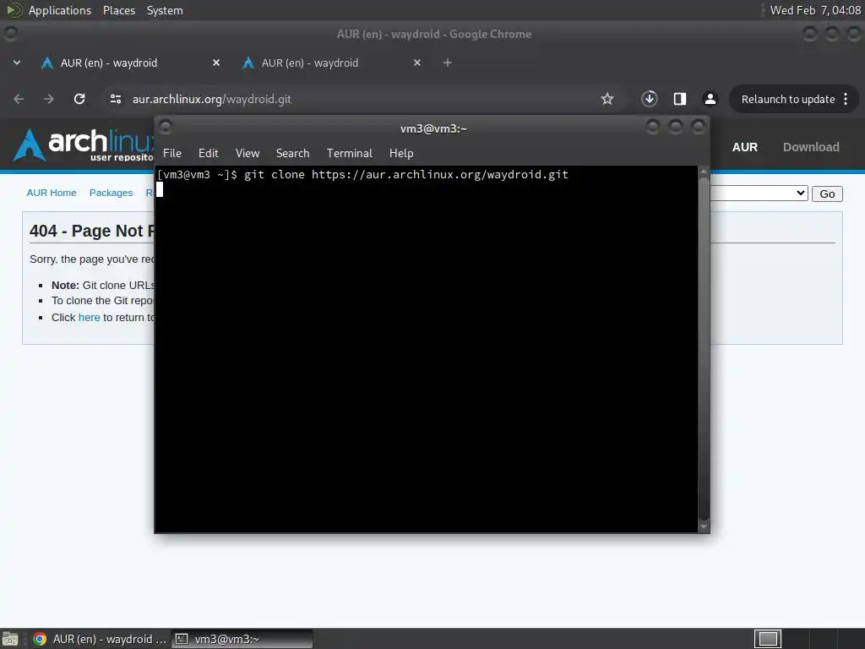Click the terminal window menu icon at title bar left

click(166, 127)
